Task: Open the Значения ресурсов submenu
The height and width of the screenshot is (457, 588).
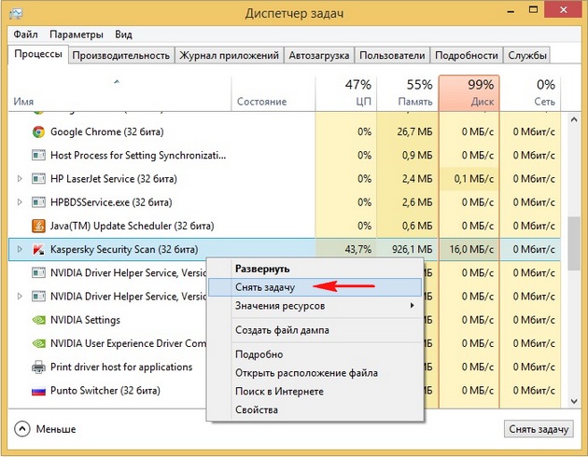Action: point(315,306)
